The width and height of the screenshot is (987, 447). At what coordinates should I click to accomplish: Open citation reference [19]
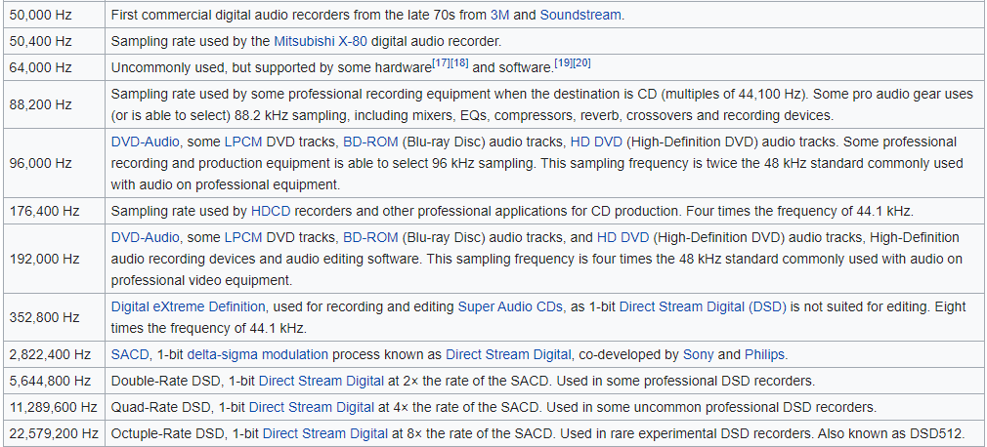[563, 62]
